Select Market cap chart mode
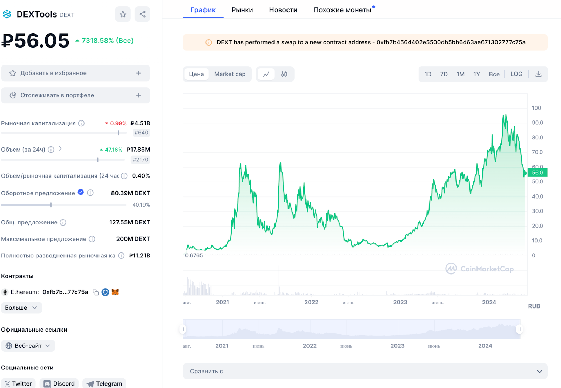Image resolution: width=561 pixels, height=388 pixels. tap(230, 74)
